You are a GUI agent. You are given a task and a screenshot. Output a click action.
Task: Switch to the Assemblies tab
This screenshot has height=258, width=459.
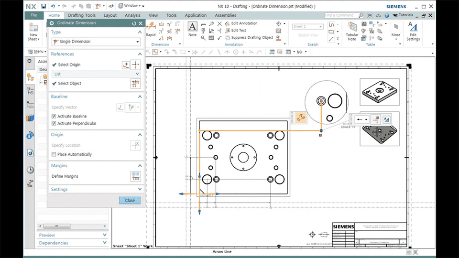point(225,15)
